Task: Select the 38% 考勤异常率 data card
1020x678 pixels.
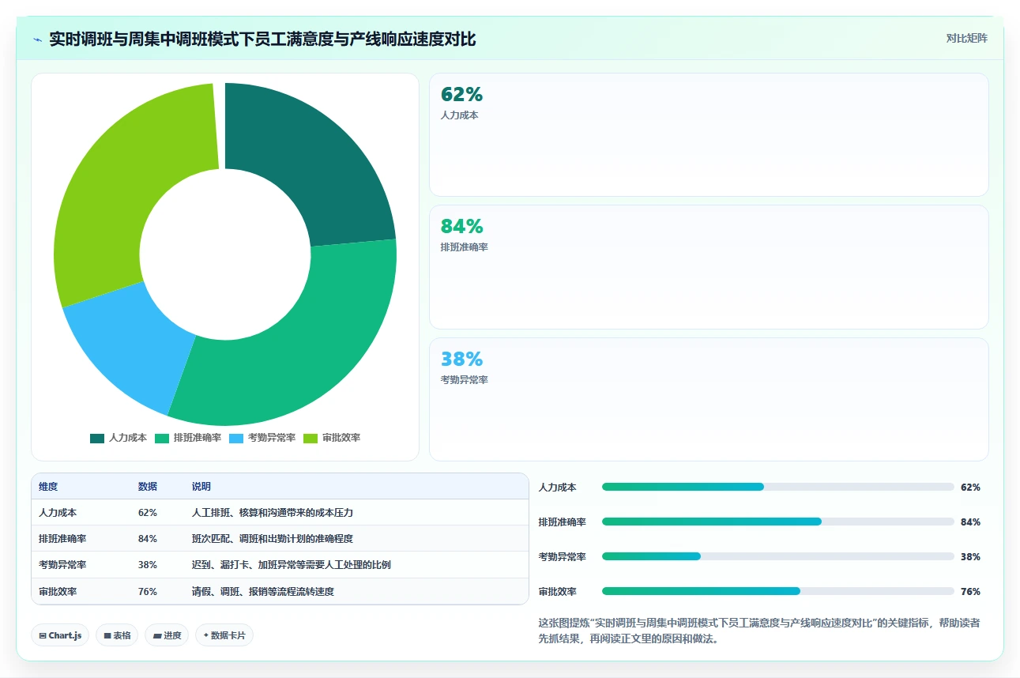Action: [x=709, y=399]
